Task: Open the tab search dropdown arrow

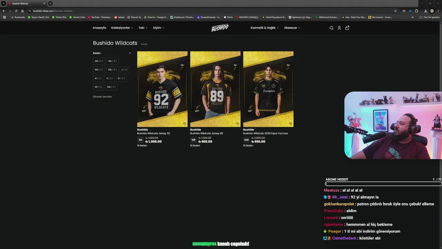Action: click(3, 3)
